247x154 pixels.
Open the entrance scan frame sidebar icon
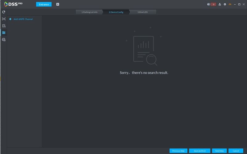(4, 19)
